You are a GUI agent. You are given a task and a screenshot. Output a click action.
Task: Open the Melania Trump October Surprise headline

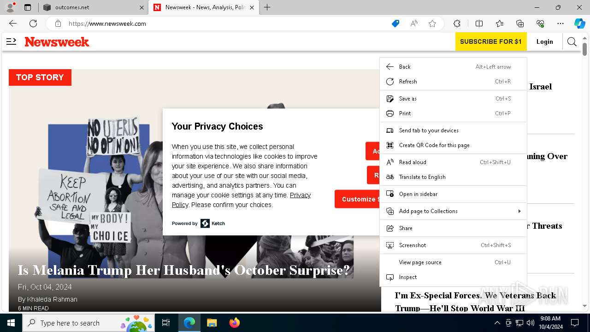[183, 270]
